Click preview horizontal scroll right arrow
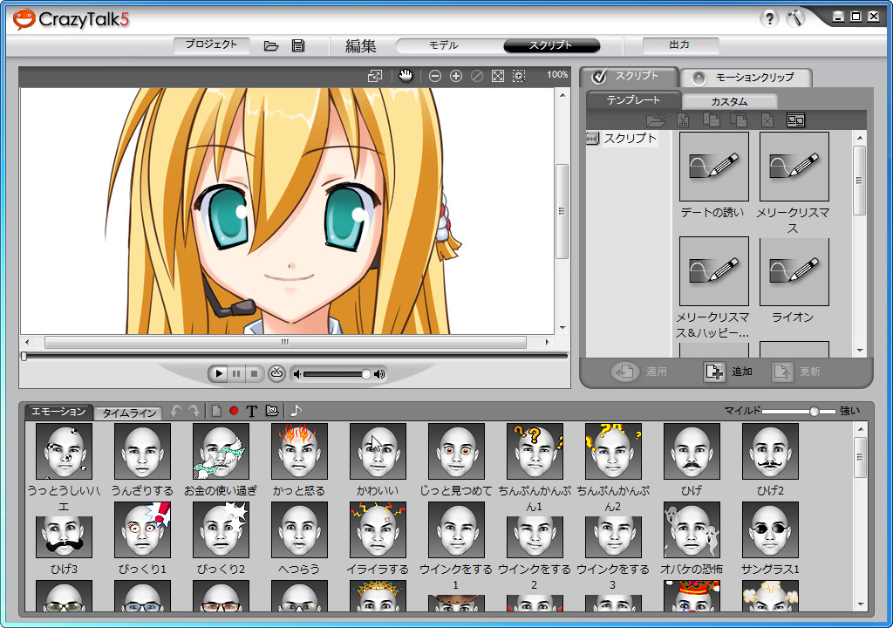The height and width of the screenshot is (628, 893). tap(548, 342)
